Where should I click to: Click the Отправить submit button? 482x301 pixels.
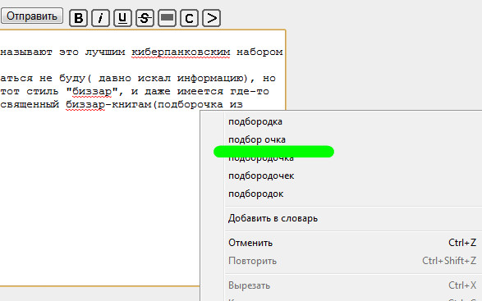pos(32,16)
